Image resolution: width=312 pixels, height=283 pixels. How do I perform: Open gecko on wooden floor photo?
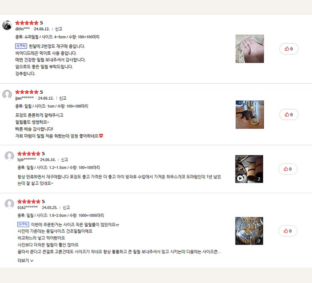click(250, 114)
